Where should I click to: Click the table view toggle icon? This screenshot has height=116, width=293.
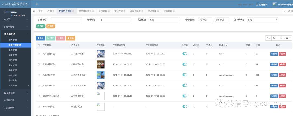tap(281, 38)
